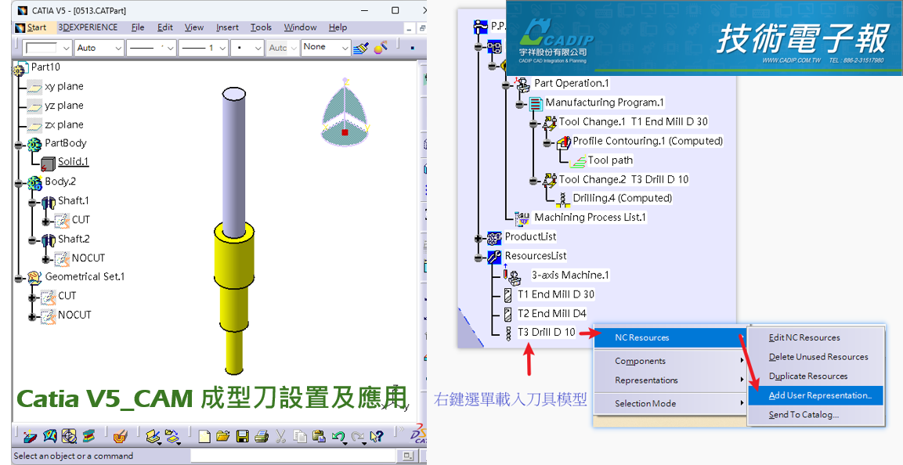Collapse the Tool Change.1 node
This screenshot has height=465, width=903.
(x=534, y=123)
